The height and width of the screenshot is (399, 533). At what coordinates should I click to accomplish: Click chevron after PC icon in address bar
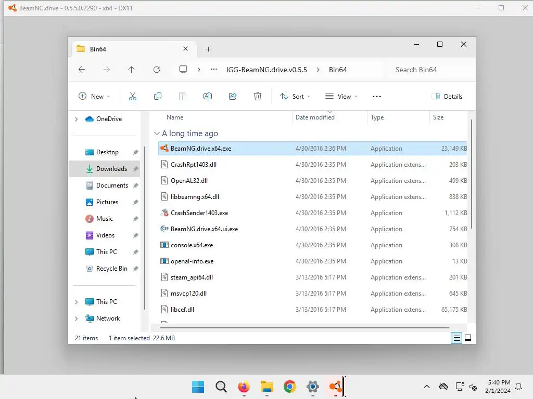[x=198, y=70]
